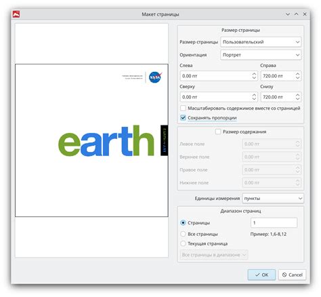Decrease the Справа value with down arrow
Image resolution: width=321 pixels, height=297 pixels.
pos(297,78)
